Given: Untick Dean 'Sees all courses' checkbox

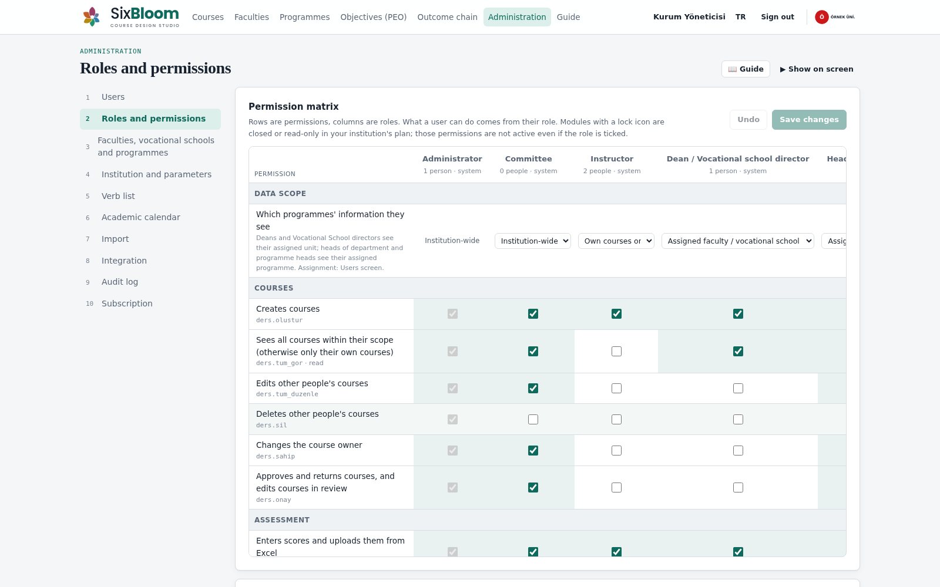Looking at the screenshot, I should click(x=738, y=352).
